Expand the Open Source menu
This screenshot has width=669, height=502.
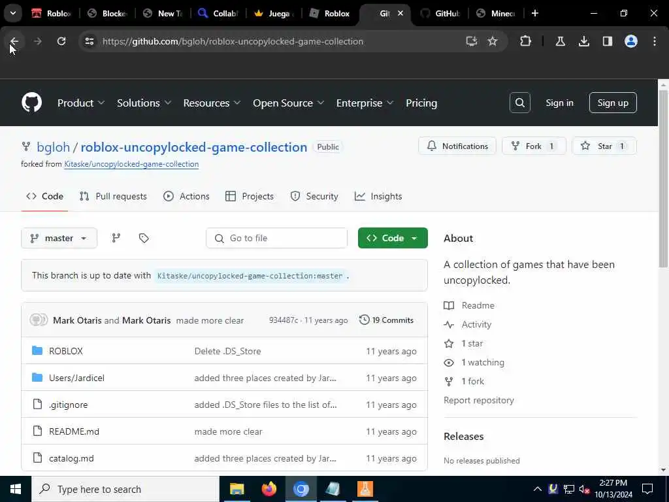pyautogui.click(x=288, y=103)
